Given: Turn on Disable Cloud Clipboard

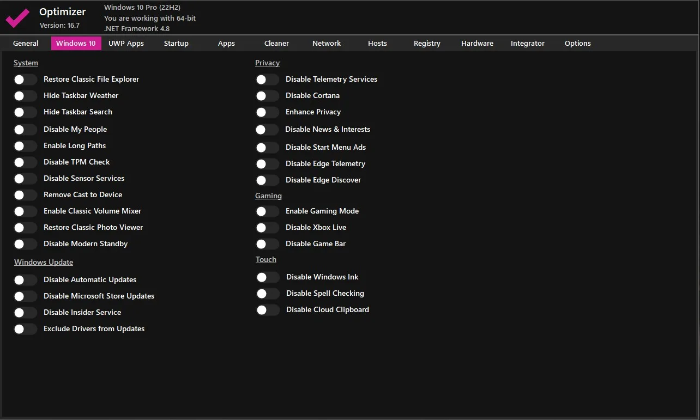Looking at the screenshot, I should tap(268, 310).
